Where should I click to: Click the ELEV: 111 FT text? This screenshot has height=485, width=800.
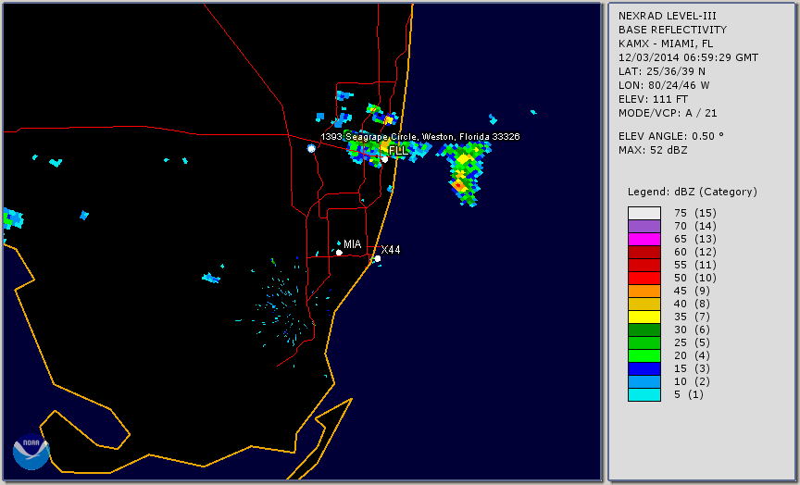tap(653, 99)
